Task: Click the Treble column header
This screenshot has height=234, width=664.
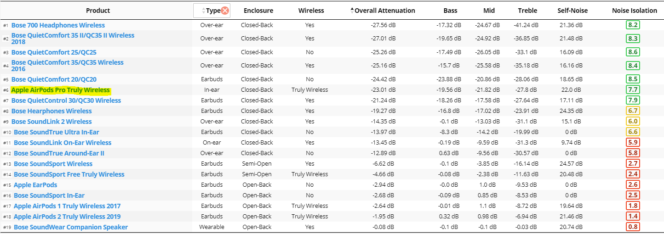Action: click(x=527, y=11)
